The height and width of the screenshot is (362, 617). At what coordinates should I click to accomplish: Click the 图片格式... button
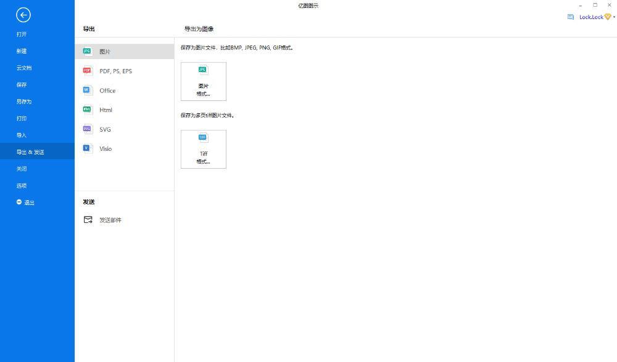[204, 81]
